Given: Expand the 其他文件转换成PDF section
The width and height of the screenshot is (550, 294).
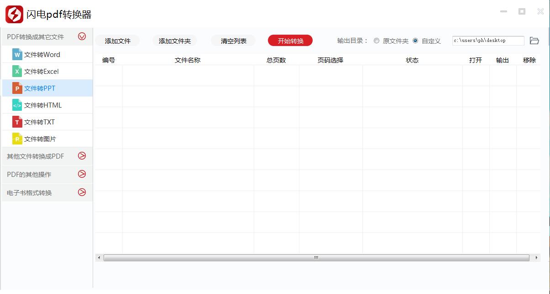Looking at the screenshot, I should (82, 156).
